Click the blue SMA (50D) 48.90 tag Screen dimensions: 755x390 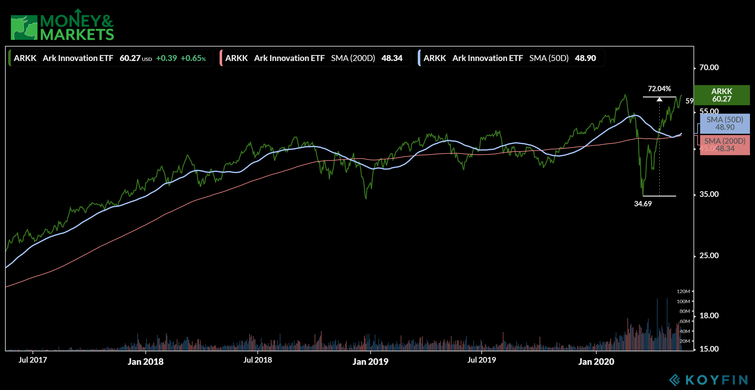point(725,124)
